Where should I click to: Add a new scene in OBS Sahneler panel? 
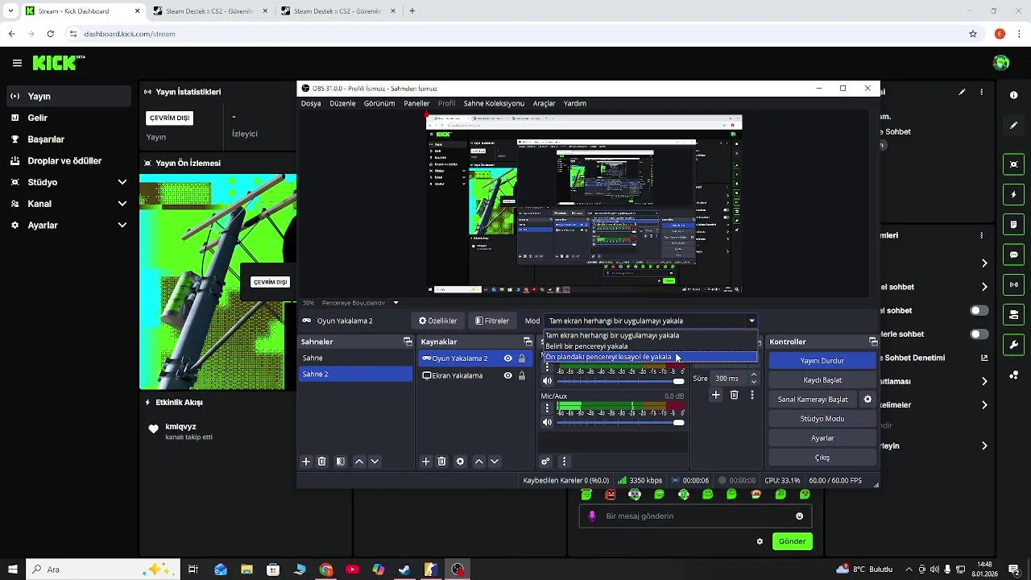click(x=306, y=462)
